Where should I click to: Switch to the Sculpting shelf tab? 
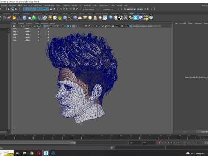tap(6, 13)
